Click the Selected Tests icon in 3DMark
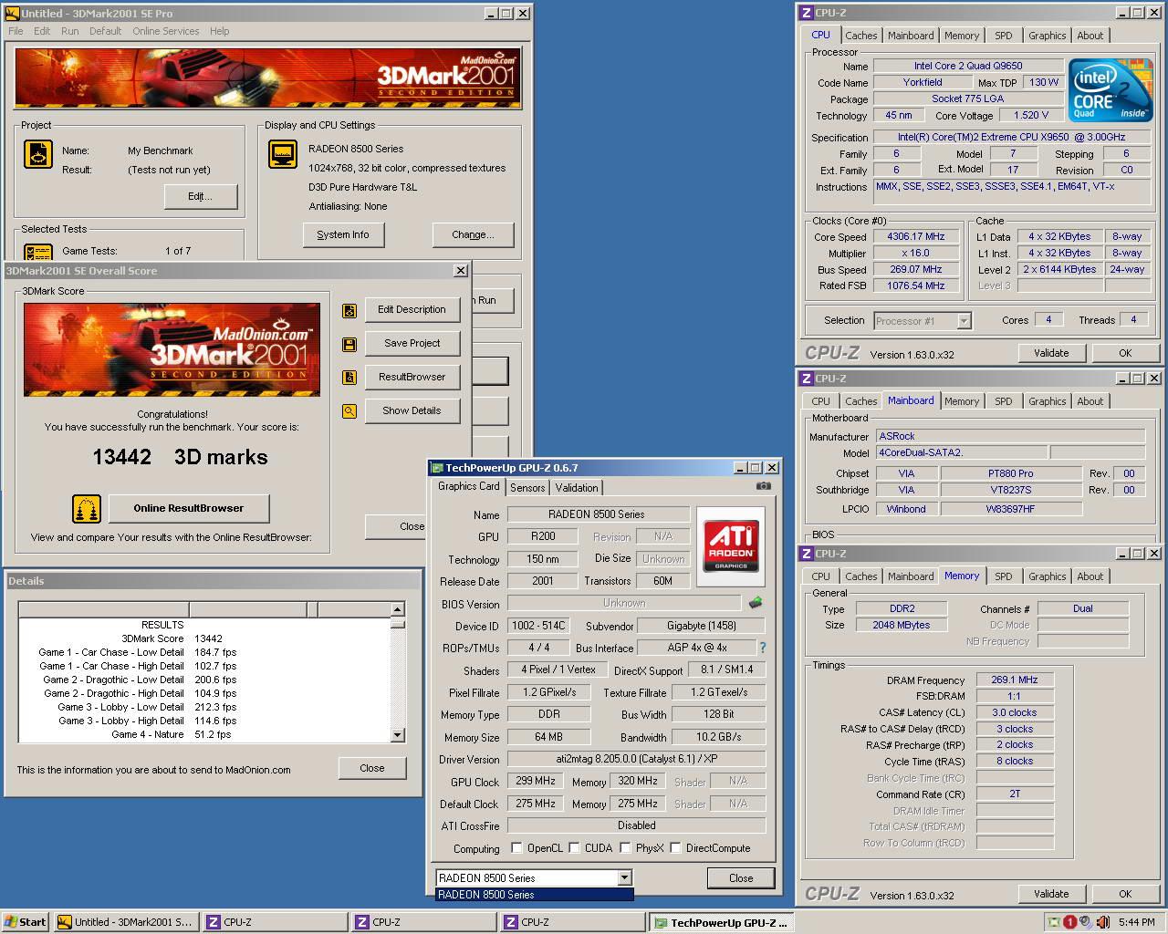The image size is (1168, 934). click(37, 252)
